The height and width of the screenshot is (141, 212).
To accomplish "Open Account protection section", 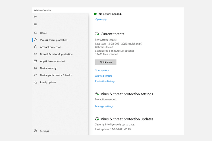I will (50, 47).
